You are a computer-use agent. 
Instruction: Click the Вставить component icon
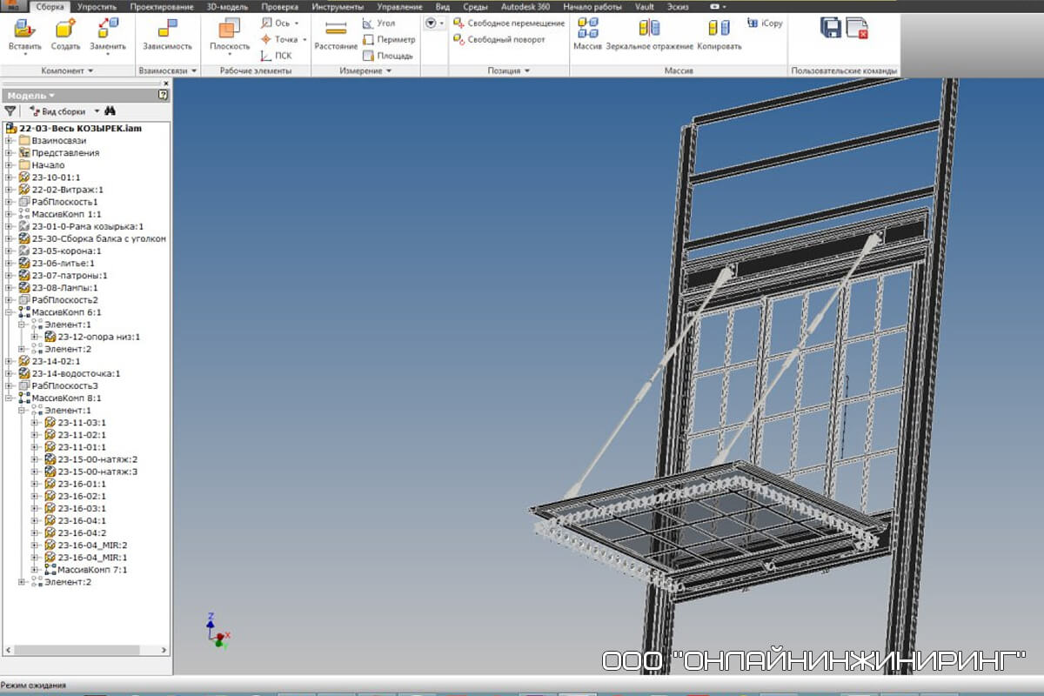(24, 29)
